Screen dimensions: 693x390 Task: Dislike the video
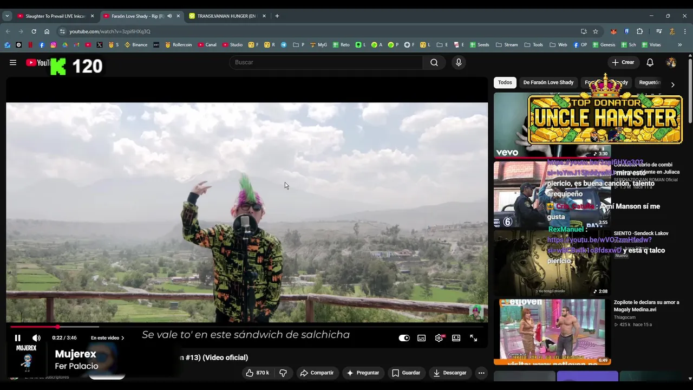[283, 373]
